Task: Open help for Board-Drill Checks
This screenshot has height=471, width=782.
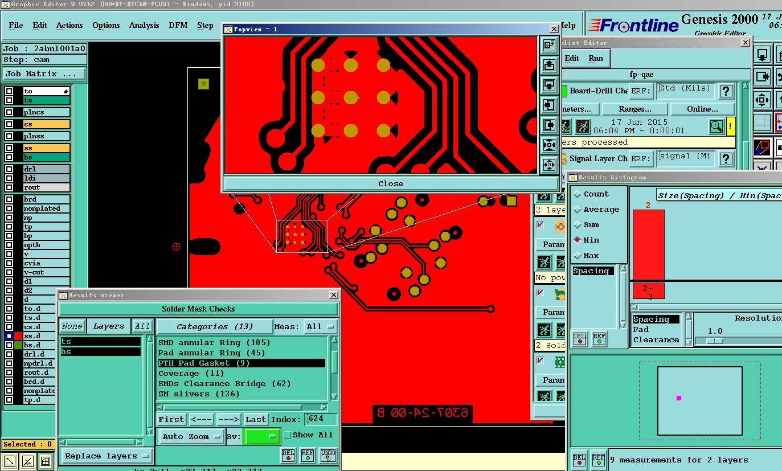Action: point(726,91)
